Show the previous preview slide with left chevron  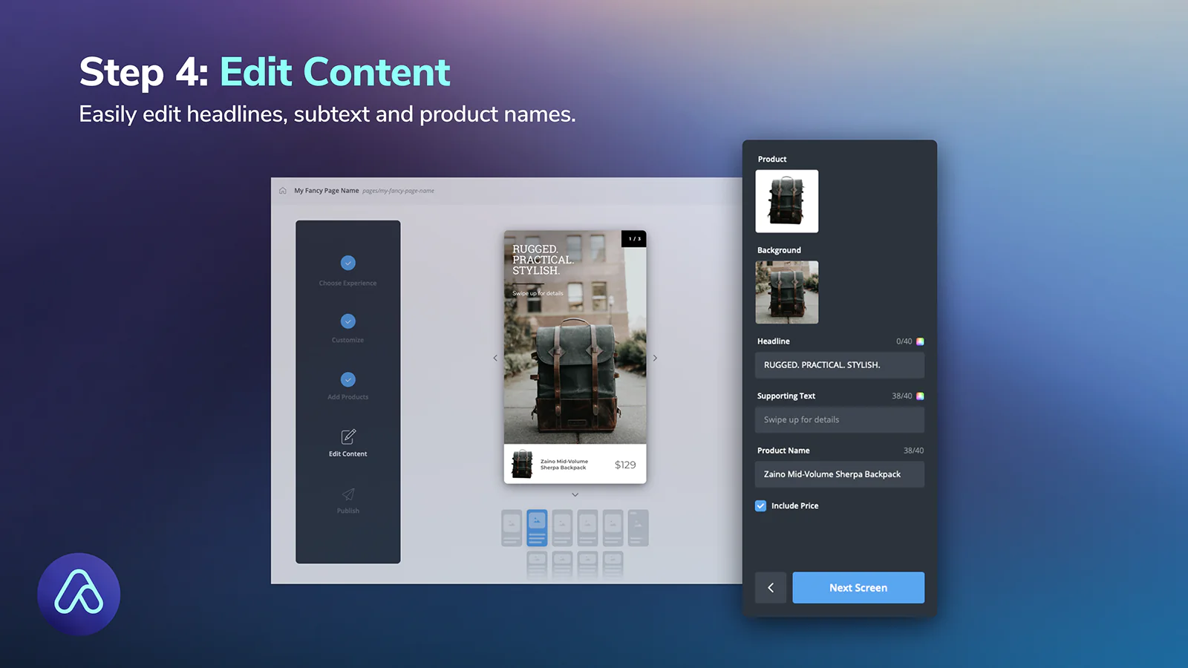click(495, 358)
